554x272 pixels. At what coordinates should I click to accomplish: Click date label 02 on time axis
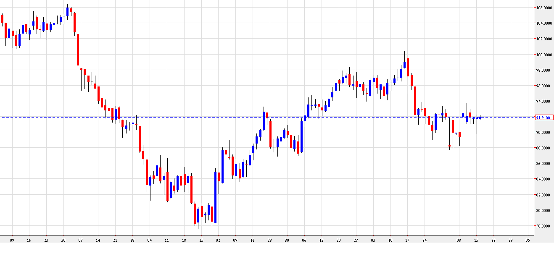click(218, 241)
